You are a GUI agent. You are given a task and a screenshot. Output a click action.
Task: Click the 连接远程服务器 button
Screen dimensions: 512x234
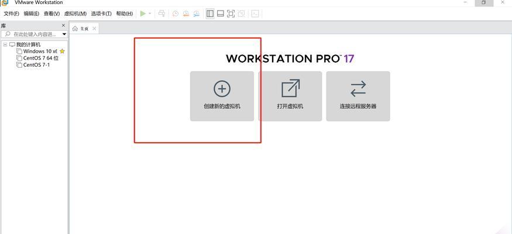358,97
